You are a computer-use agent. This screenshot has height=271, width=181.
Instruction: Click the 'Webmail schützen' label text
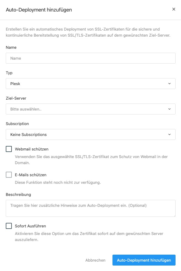(32, 149)
